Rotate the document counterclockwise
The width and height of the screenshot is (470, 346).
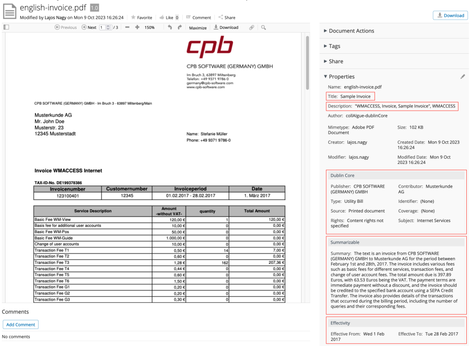170,27
